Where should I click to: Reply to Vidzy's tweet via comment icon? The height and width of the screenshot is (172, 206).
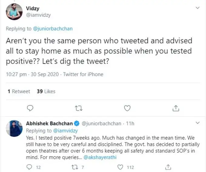(30, 108)
